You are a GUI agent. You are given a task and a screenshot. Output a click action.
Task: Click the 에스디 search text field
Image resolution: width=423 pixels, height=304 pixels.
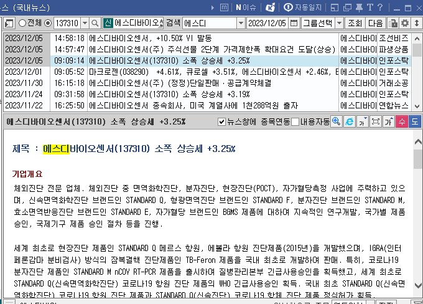pos(210,23)
